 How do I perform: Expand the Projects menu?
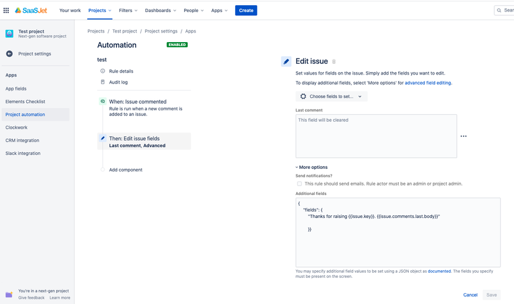pos(100,10)
